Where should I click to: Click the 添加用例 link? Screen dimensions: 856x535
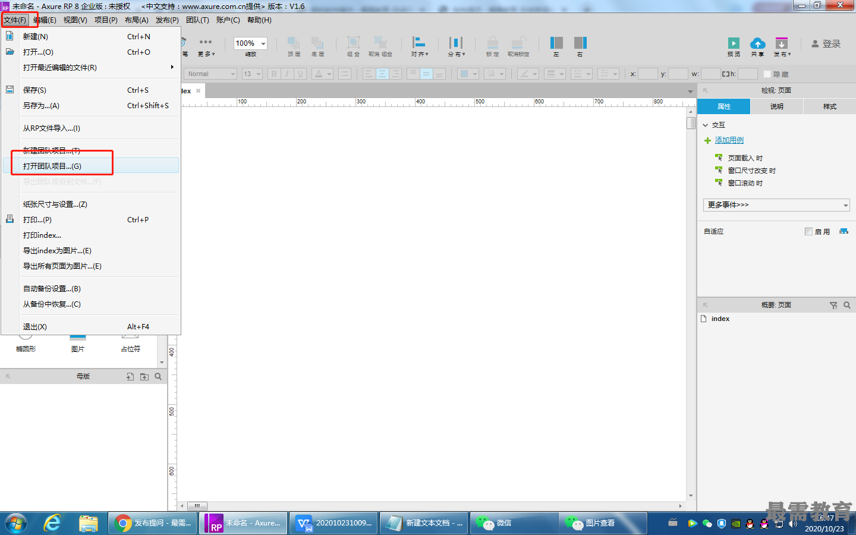pos(729,140)
